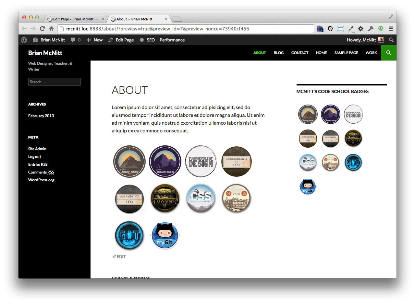Screen dimensions: 415x304
Task: Open the SAMPLE PAGE nav item
Action: tap(346, 53)
